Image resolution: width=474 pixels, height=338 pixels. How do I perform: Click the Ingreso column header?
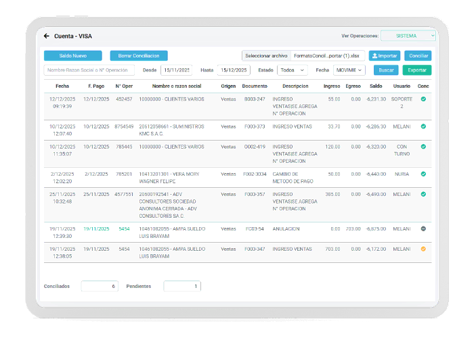[332, 86]
